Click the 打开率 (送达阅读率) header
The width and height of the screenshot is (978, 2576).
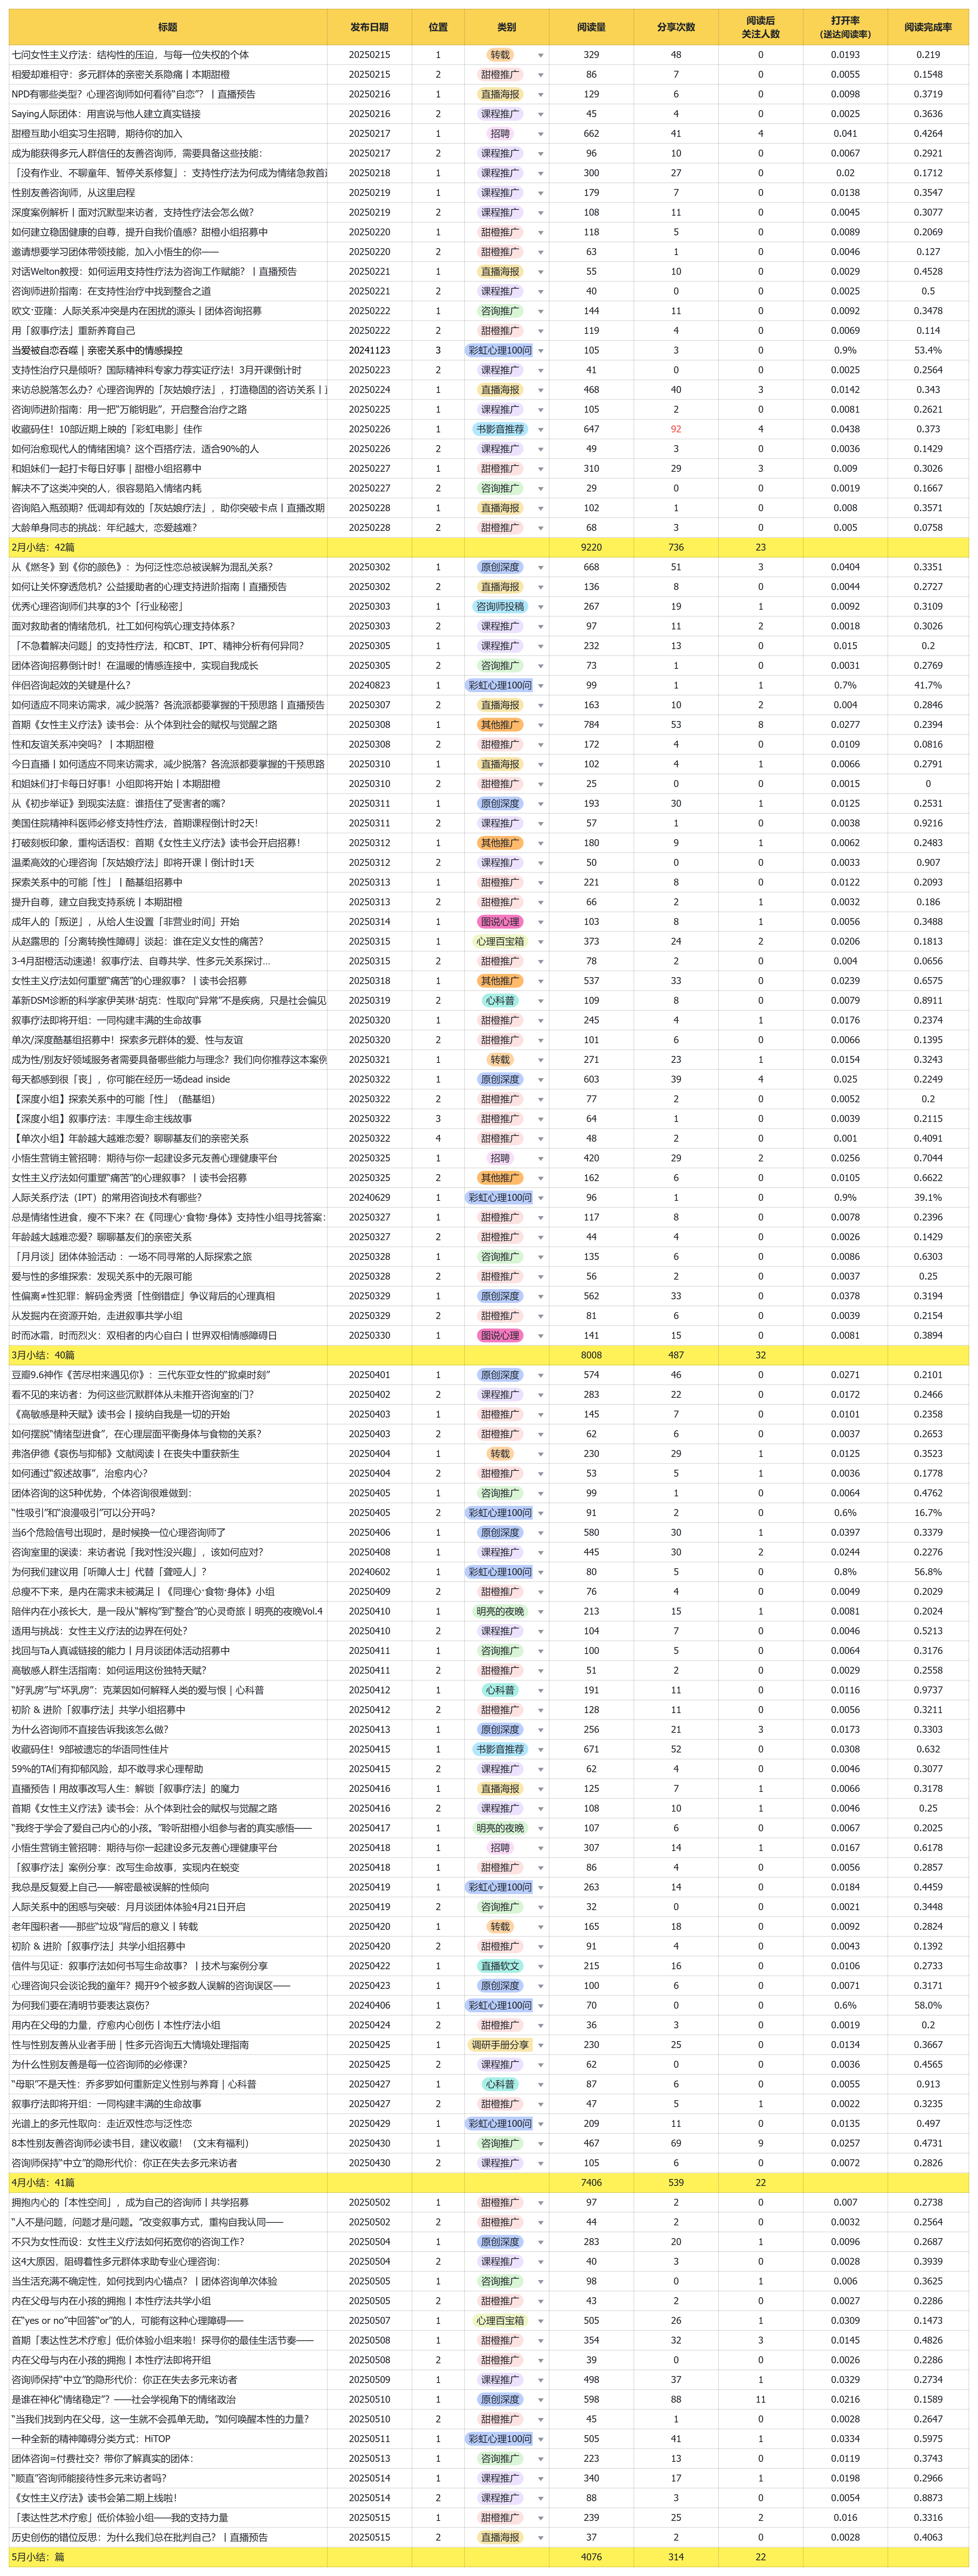(x=845, y=27)
